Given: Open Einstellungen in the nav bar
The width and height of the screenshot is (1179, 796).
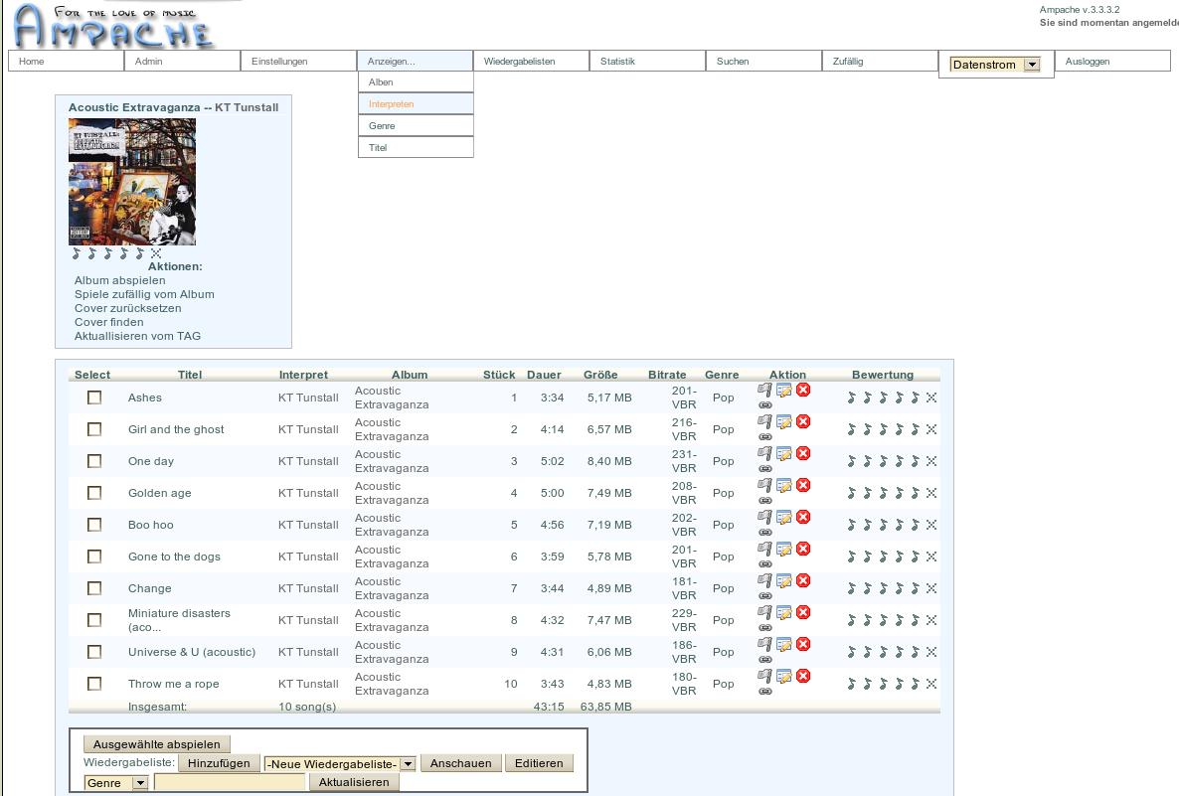Looking at the screenshot, I should click(298, 61).
